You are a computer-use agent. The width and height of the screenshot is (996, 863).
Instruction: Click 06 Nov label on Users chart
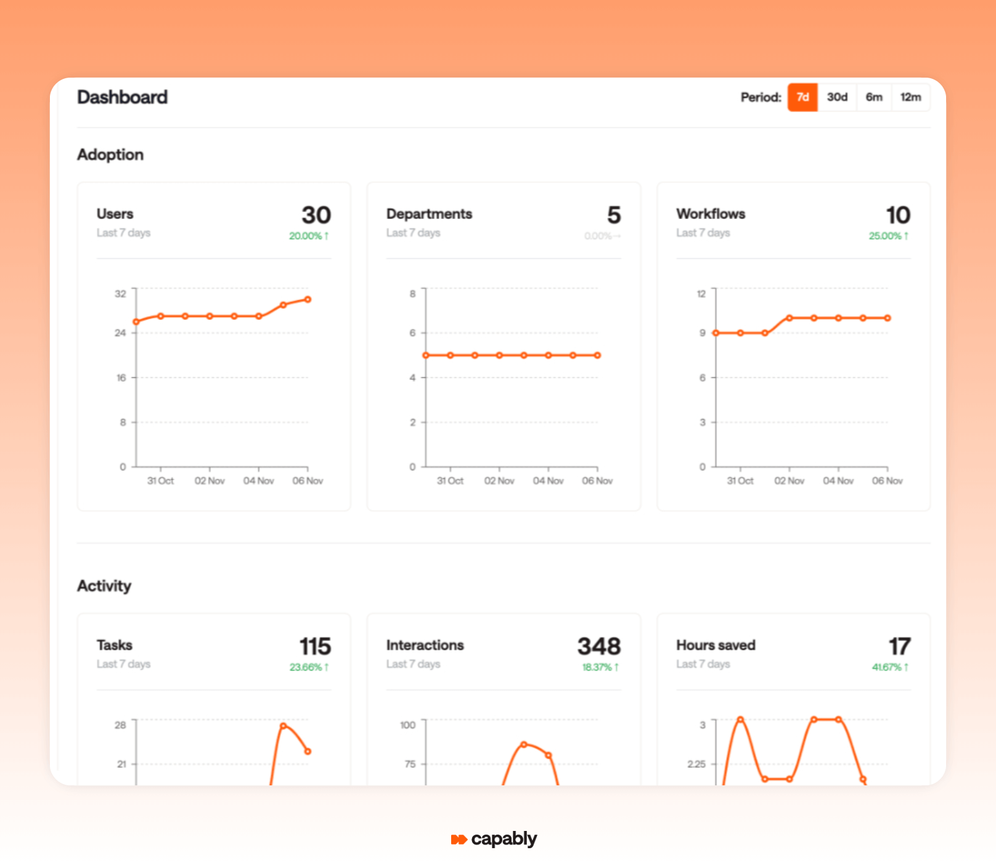(x=308, y=481)
